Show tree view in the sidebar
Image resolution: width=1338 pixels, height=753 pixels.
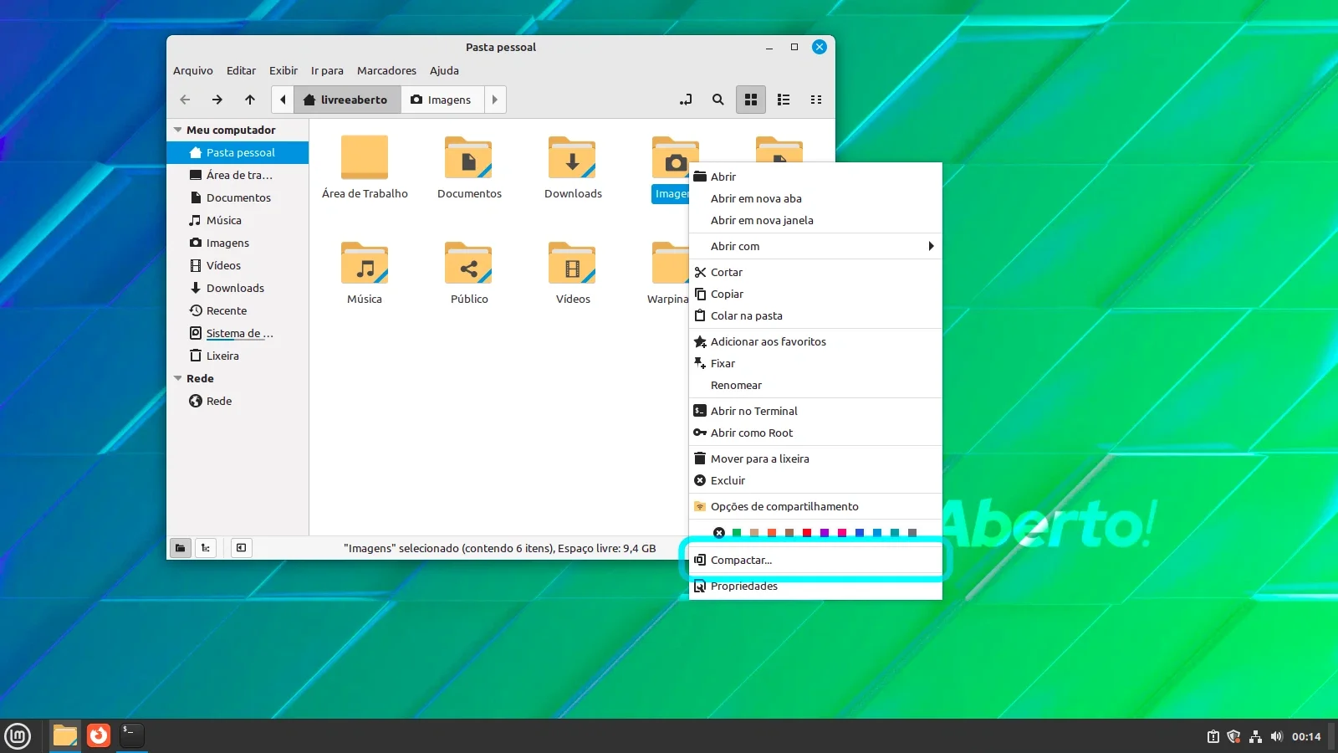(x=206, y=548)
